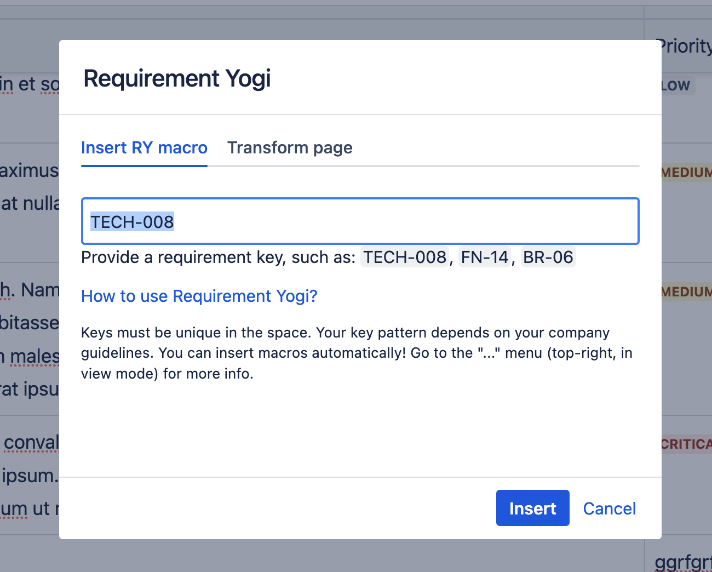Open the How to use Requirement Yogi link
This screenshot has height=572, width=712.
[199, 296]
